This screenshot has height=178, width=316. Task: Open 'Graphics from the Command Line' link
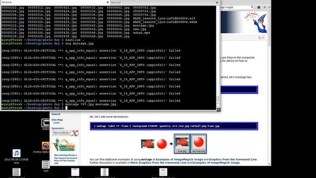point(233,159)
